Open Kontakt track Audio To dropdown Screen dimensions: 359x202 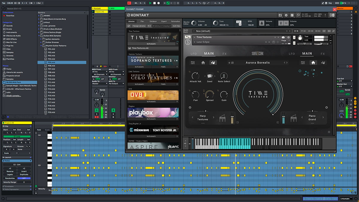point(100,83)
